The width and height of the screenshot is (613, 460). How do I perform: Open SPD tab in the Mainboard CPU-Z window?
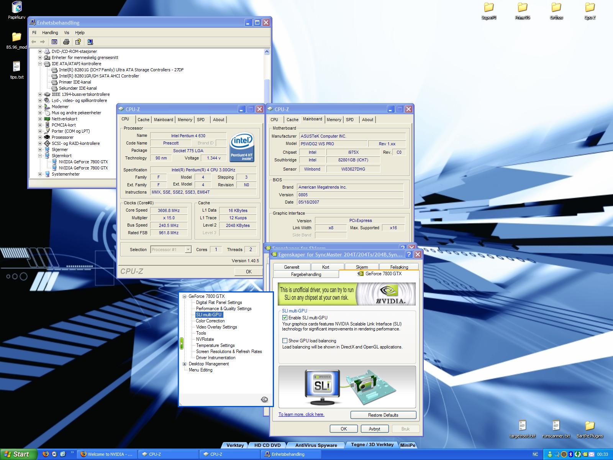click(350, 120)
